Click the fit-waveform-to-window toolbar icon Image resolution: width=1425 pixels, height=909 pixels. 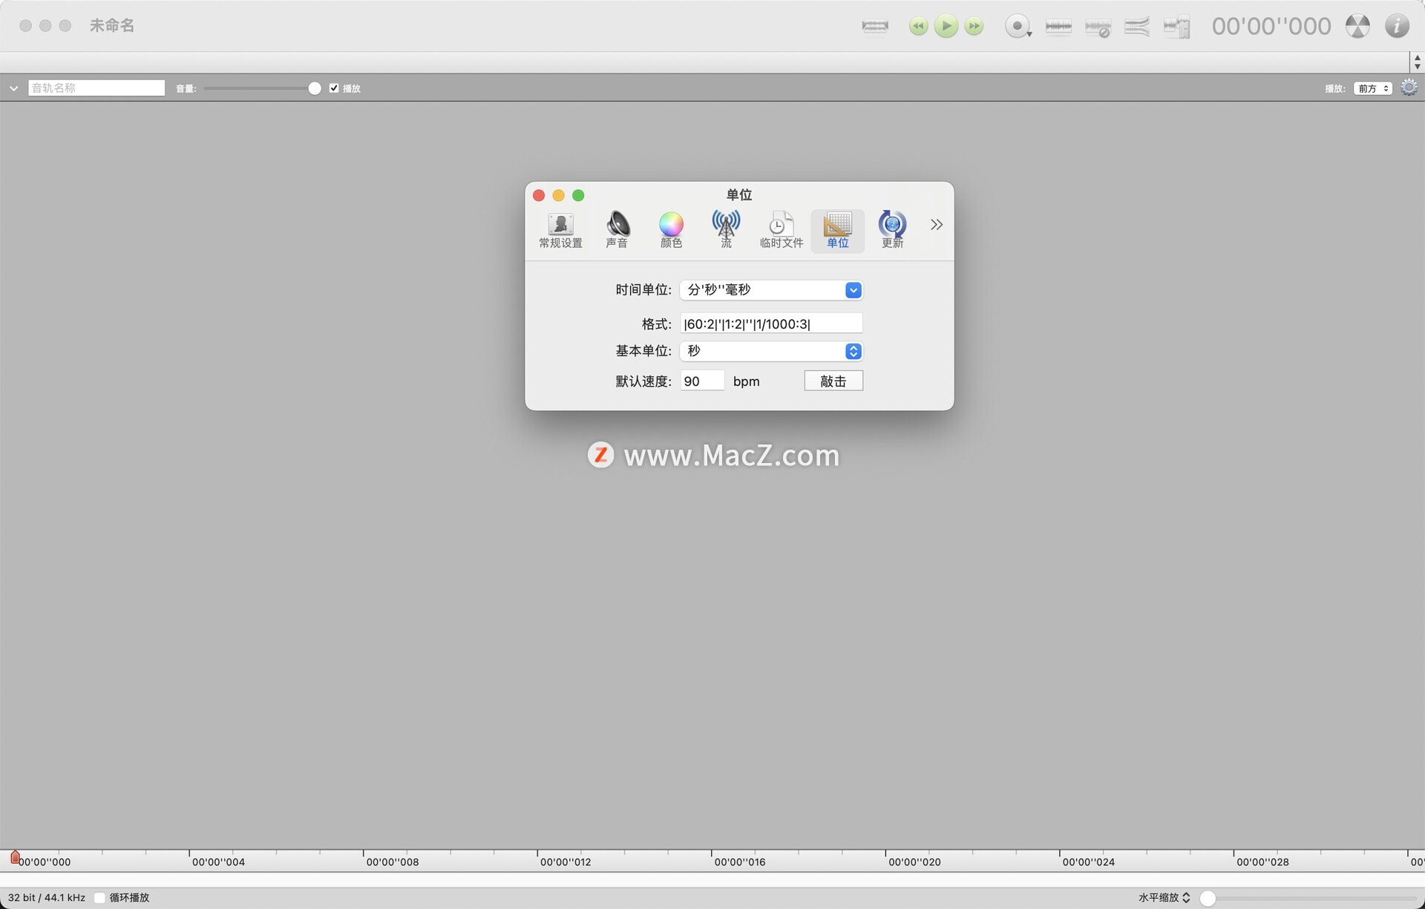875,26
